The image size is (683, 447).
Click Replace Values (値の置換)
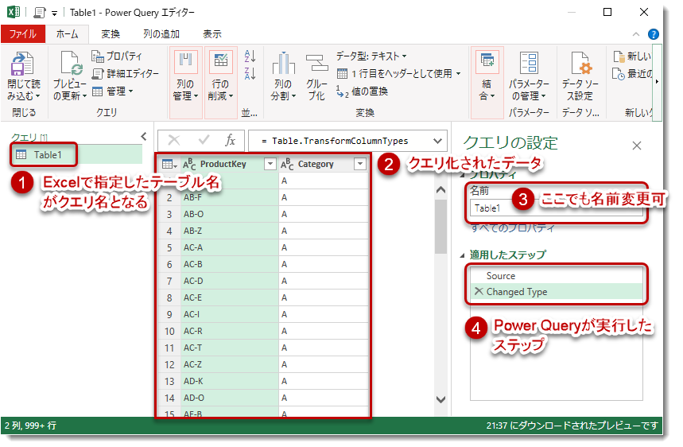[x=362, y=91]
